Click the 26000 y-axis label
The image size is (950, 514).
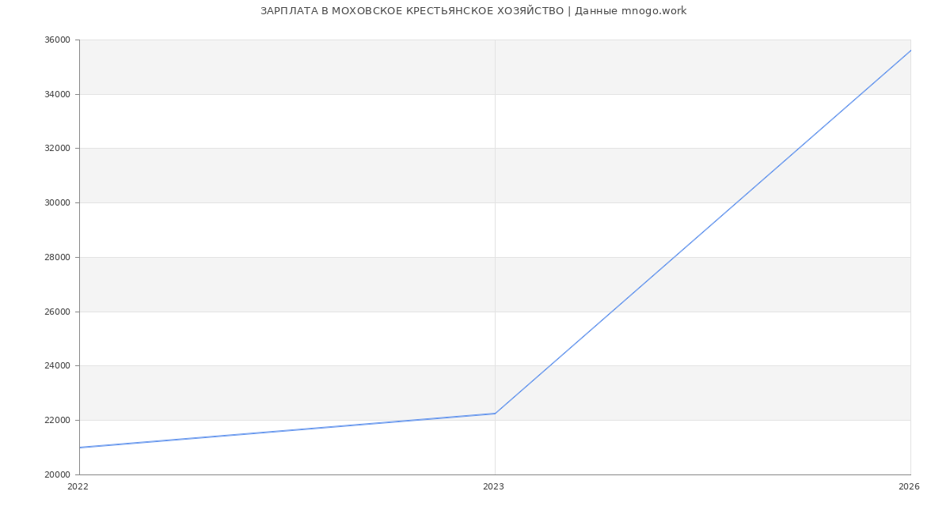click(59, 312)
